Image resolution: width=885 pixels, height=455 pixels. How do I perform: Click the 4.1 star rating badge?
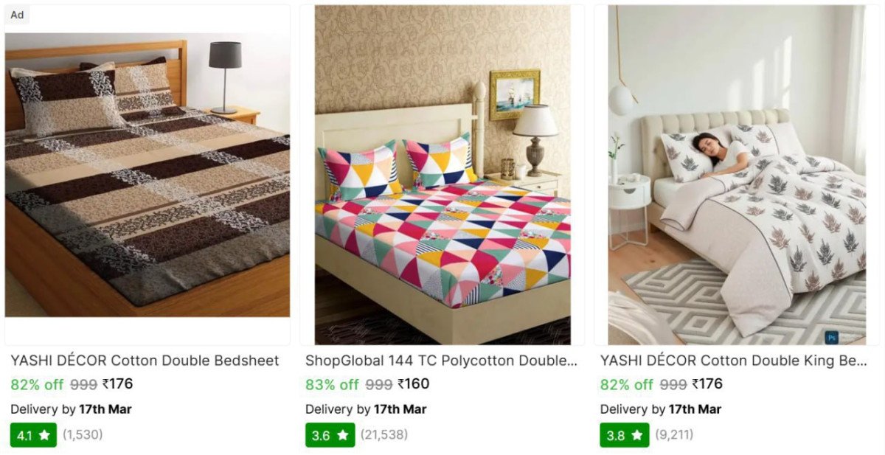33,435
